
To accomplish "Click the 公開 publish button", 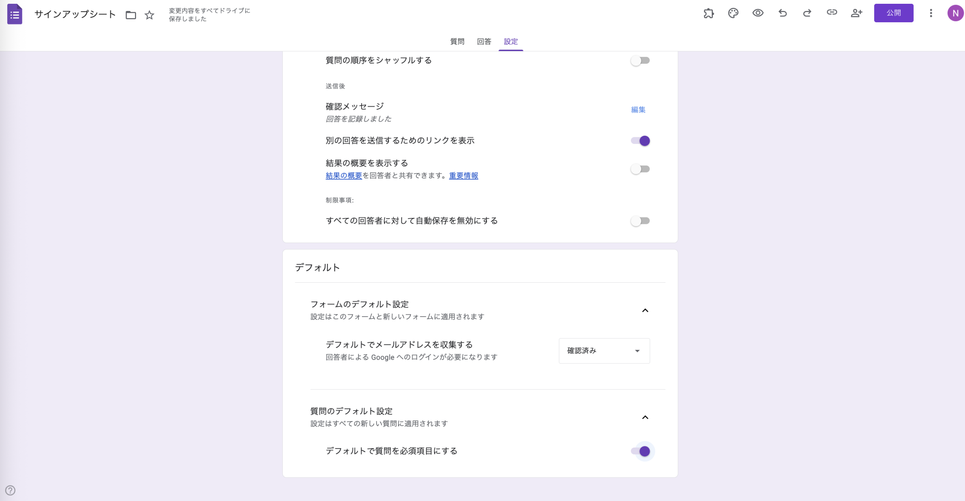I will tap(894, 12).
